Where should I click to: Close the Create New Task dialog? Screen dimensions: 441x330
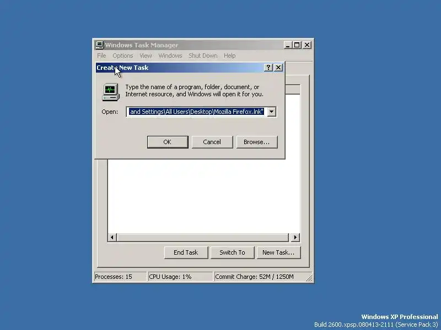point(278,67)
